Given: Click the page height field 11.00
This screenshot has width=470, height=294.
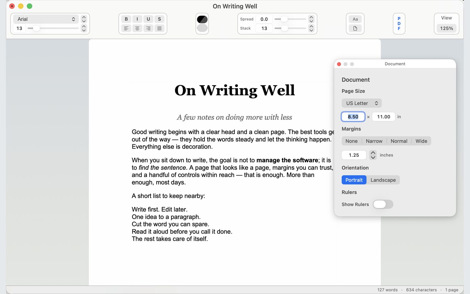Looking at the screenshot, I should [384, 117].
